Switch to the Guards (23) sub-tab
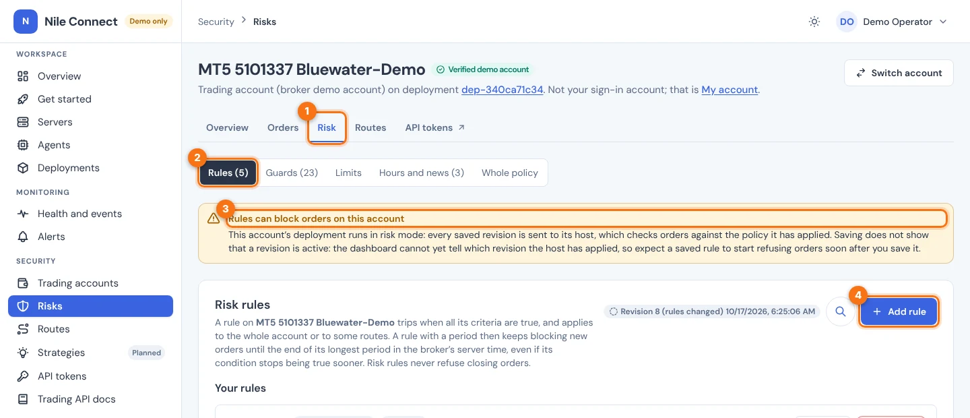This screenshot has height=418, width=970. pyautogui.click(x=292, y=173)
